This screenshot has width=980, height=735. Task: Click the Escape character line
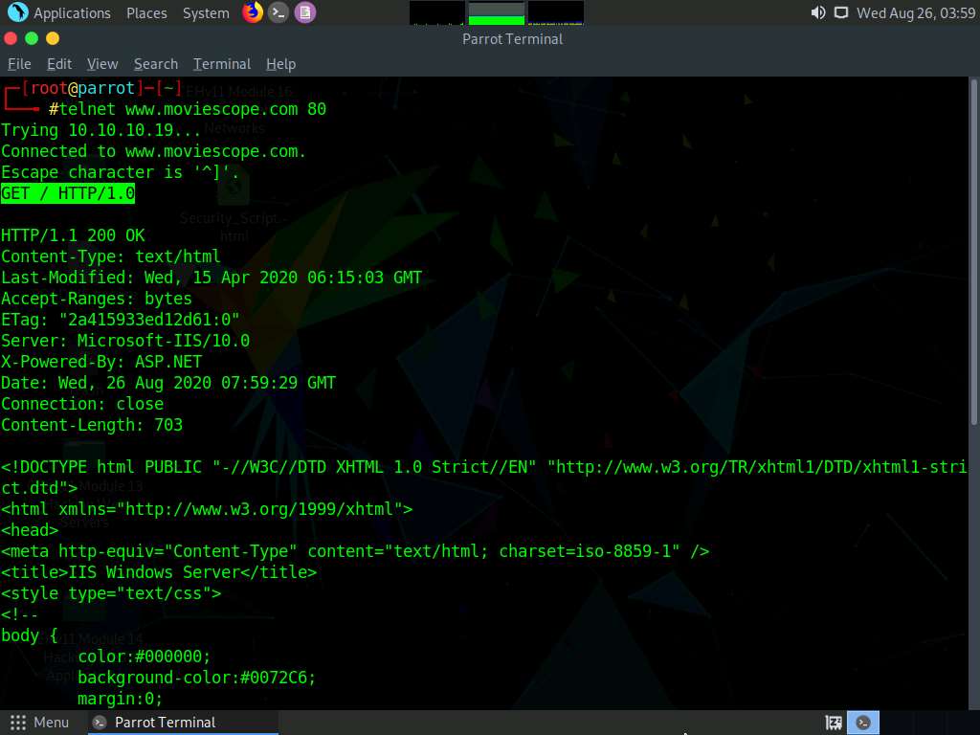(120, 172)
